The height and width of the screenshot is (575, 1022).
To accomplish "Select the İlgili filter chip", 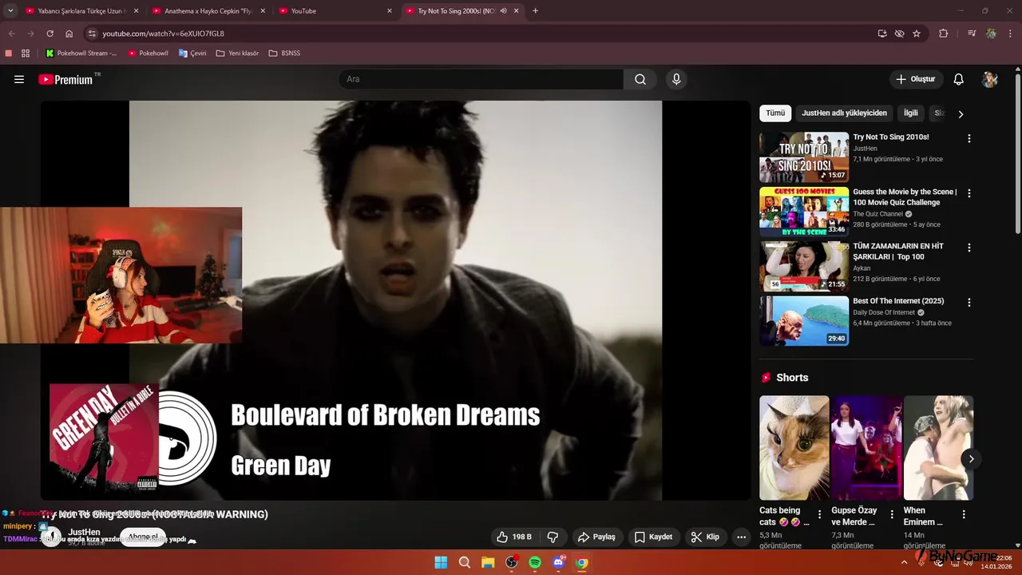I will (x=911, y=113).
